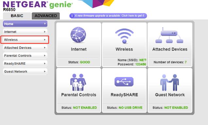Click the Attached Devices tile title
Viewport: 208px width, 125px height.
pos(170,49)
